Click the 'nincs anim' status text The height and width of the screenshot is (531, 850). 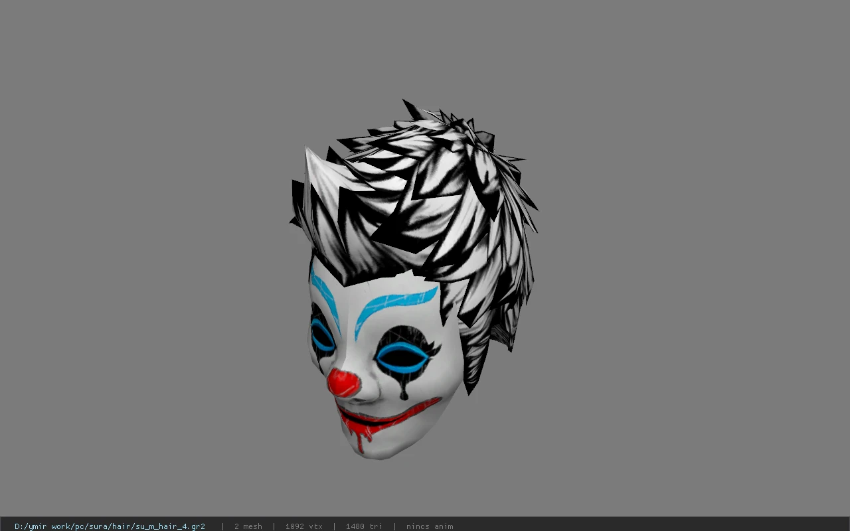point(430,526)
